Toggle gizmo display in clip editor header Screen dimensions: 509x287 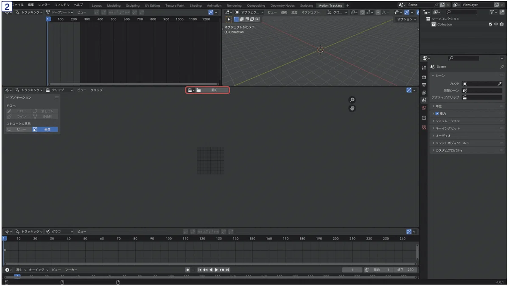click(409, 90)
